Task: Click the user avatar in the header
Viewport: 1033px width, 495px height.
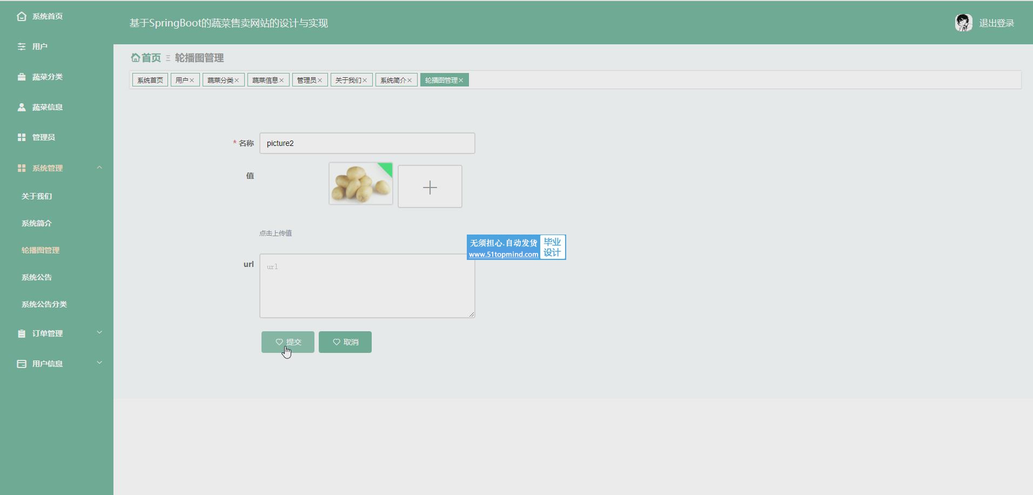Action: (963, 23)
